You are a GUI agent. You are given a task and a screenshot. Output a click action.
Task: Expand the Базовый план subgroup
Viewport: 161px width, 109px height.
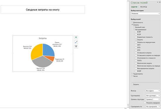(x=134, y=27)
